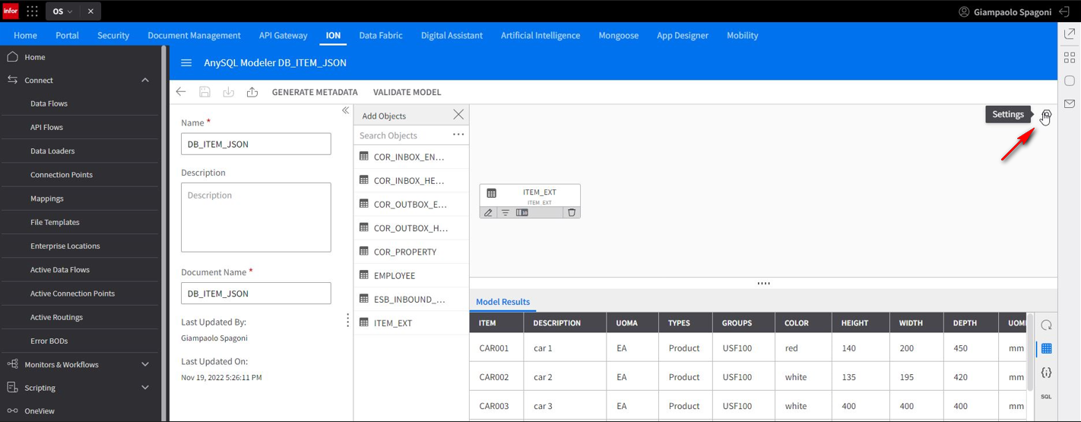1081x422 pixels.
Task: Switch to JSON view of results
Action: click(1046, 373)
